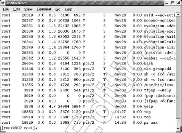Click the evolution-alar process entry

pyautogui.click(x=159, y=47)
